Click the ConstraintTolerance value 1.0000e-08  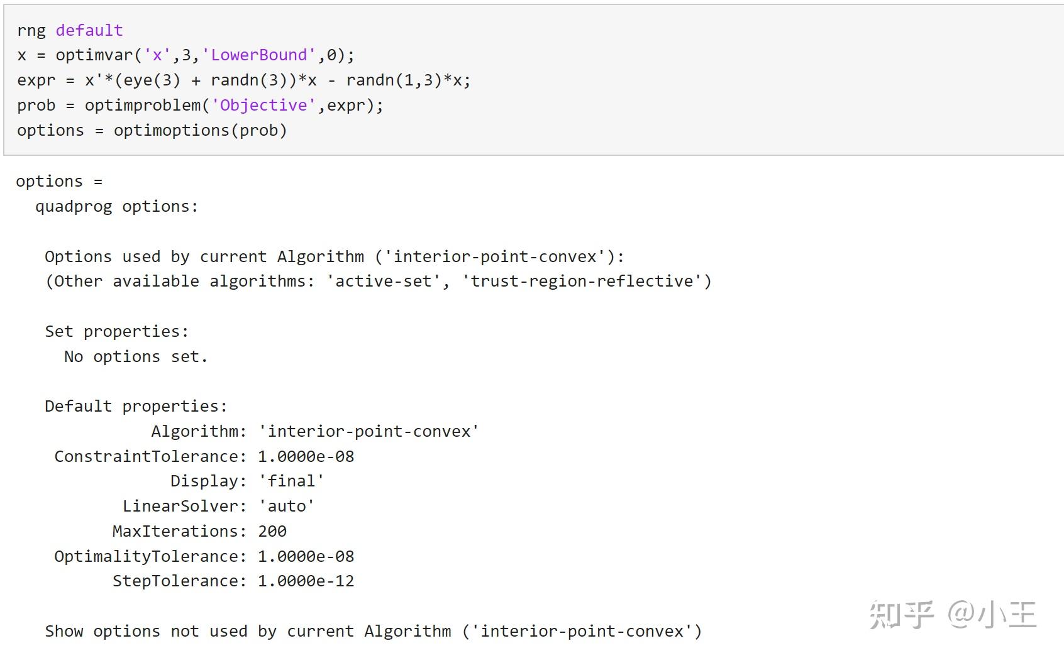pyautogui.click(x=306, y=456)
